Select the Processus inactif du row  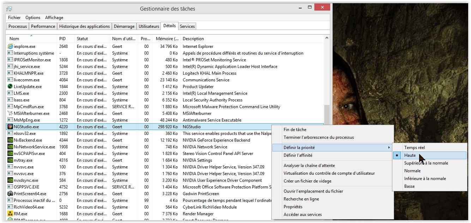[139, 200]
